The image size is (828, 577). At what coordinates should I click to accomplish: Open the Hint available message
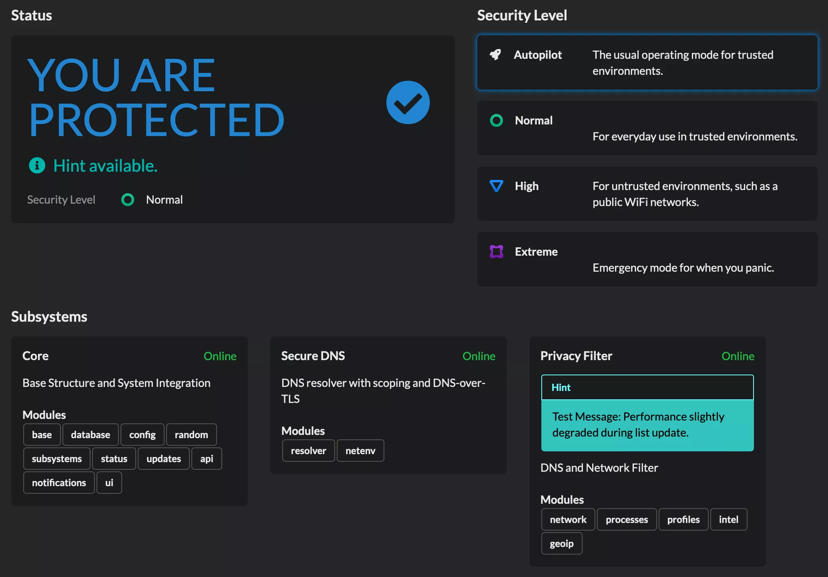[x=105, y=166]
